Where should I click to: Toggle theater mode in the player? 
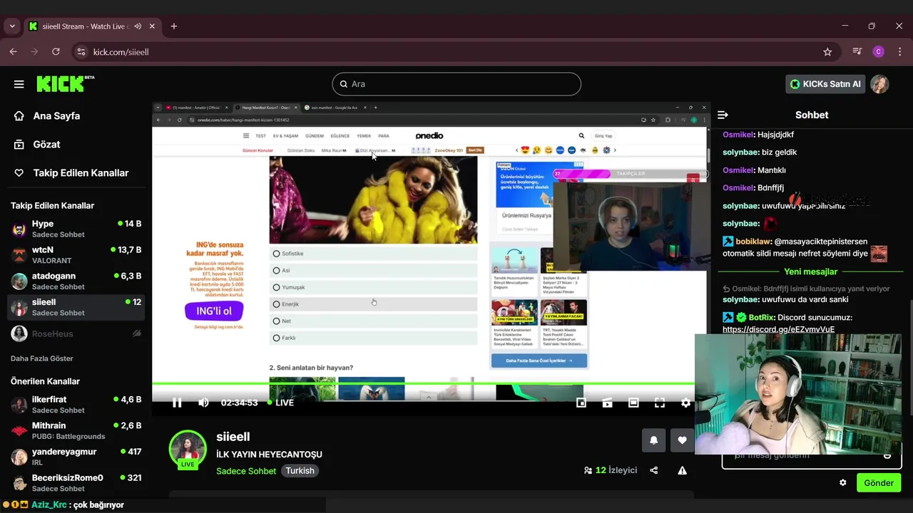633,403
